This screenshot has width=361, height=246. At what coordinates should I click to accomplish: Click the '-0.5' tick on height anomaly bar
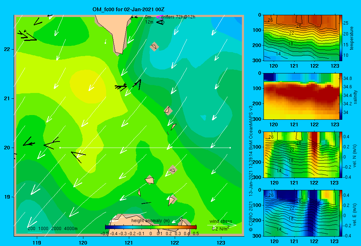pos(105,233)
